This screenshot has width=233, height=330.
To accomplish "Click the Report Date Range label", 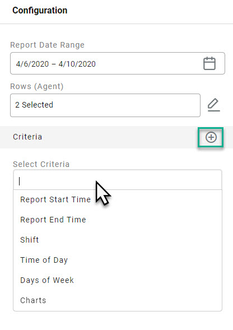I will (48, 45).
